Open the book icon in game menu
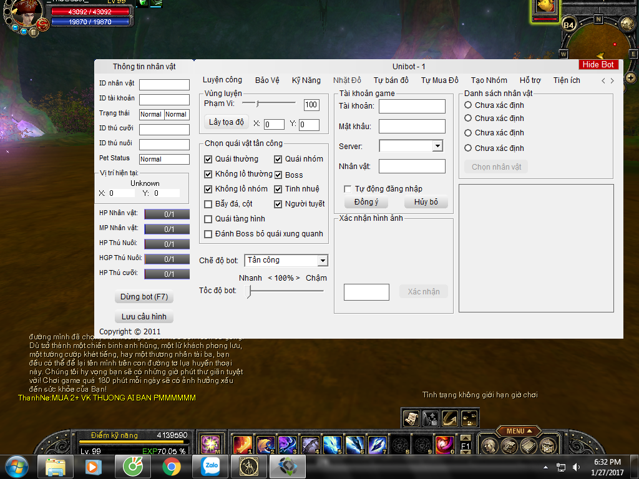The image size is (639, 479). (529, 445)
